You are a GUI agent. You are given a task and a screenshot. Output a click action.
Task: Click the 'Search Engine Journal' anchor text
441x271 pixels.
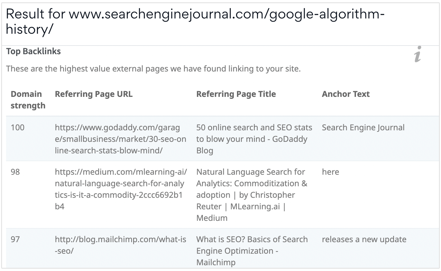click(363, 127)
